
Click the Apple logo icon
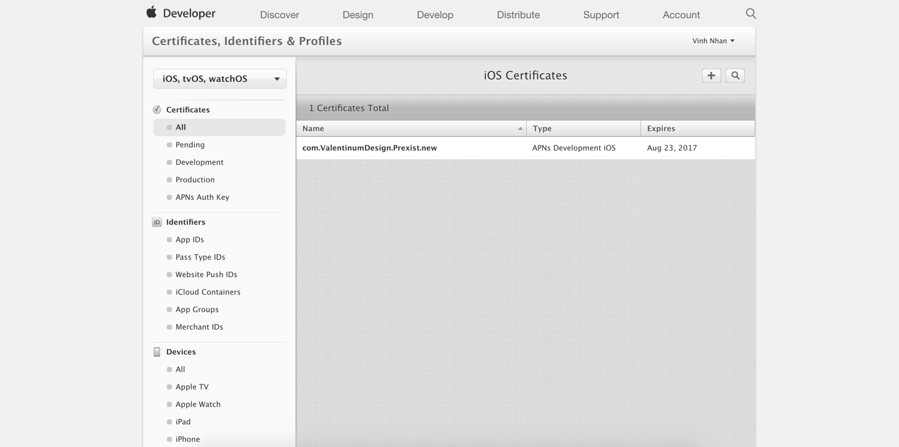point(151,12)
